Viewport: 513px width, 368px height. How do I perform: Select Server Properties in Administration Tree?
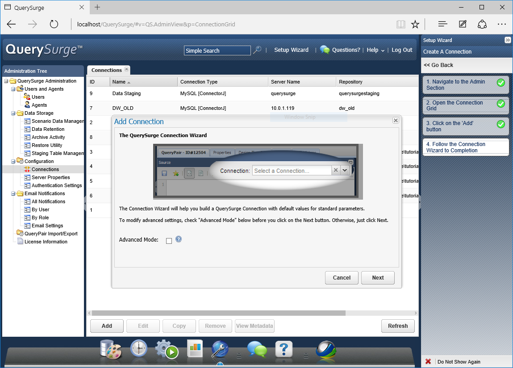pos(50,177)
